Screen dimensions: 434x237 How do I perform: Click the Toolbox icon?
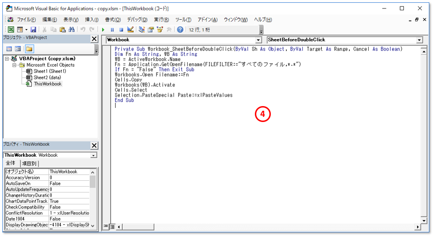coord(169,30)
